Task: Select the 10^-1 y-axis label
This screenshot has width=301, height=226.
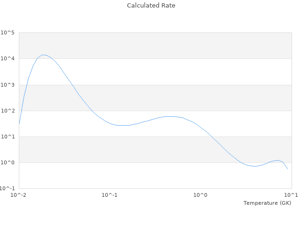Action: 8,189
